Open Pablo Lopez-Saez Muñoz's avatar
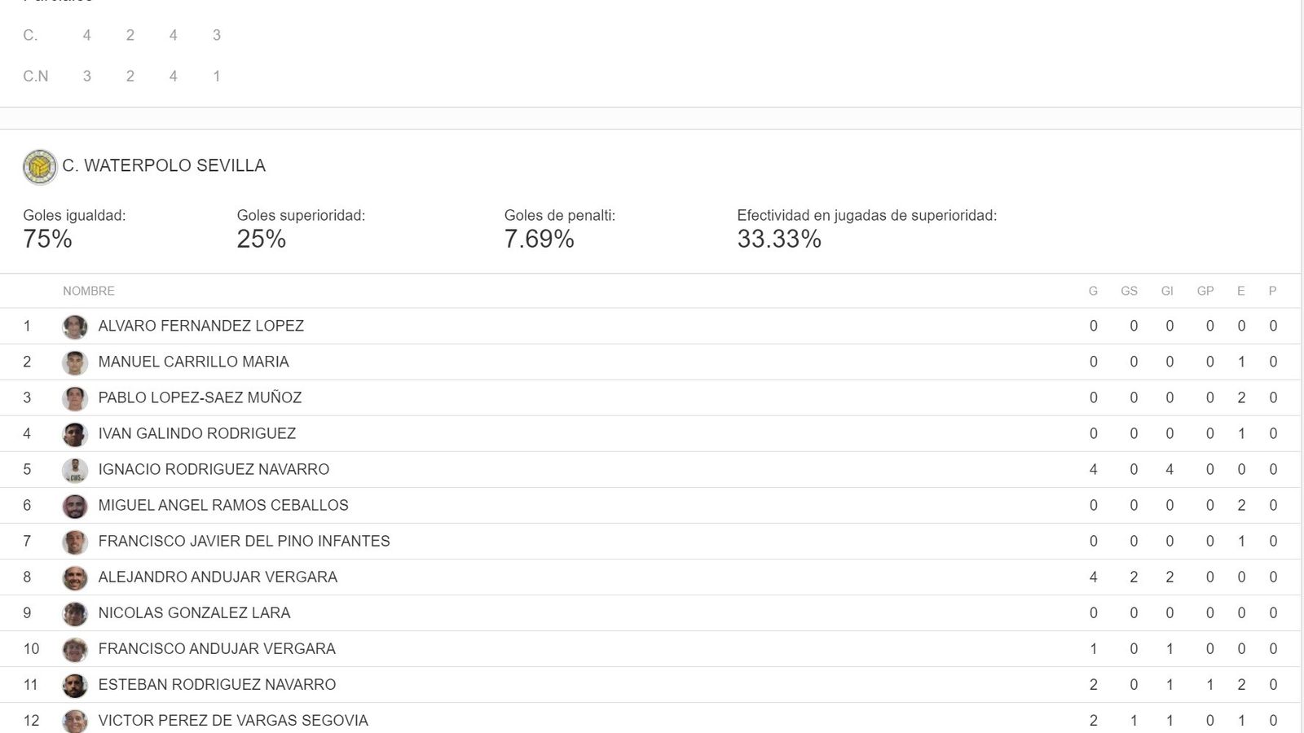This screenshot has height=733, width=1304. pos(75,398)
